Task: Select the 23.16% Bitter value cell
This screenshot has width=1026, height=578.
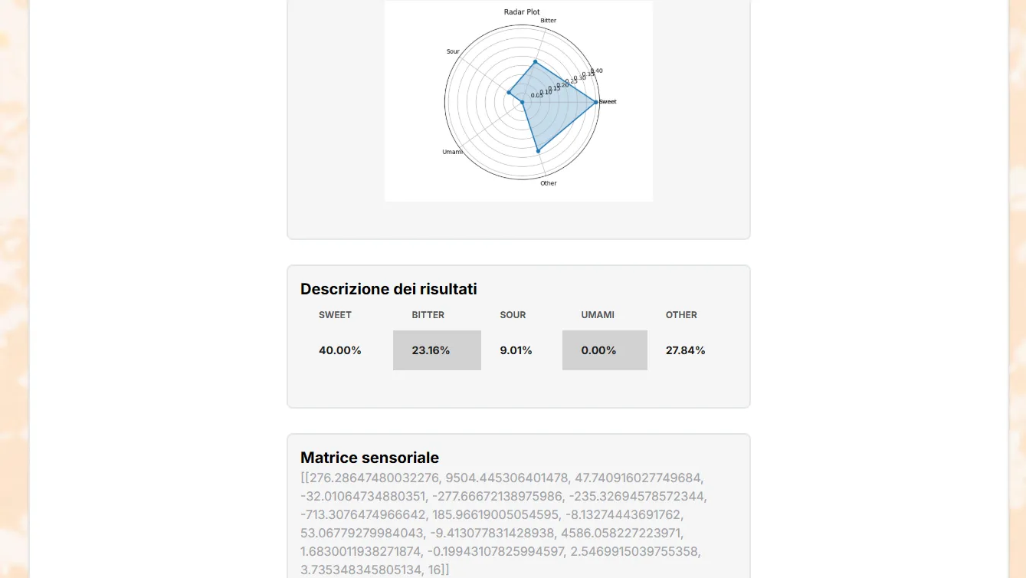Action: tap(437, 350)
